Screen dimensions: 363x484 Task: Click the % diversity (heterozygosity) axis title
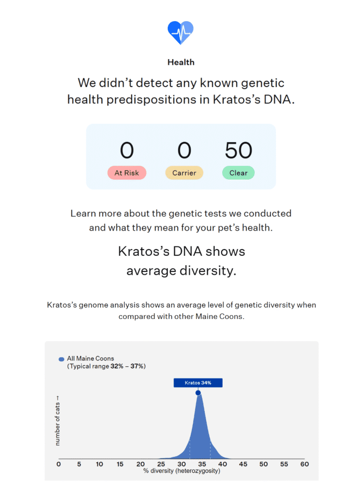pos(181,471)
